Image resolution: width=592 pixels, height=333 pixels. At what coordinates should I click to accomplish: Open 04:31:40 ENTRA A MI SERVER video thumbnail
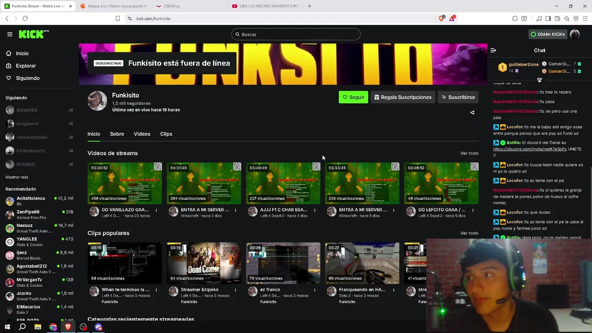[x=204, y=183]
